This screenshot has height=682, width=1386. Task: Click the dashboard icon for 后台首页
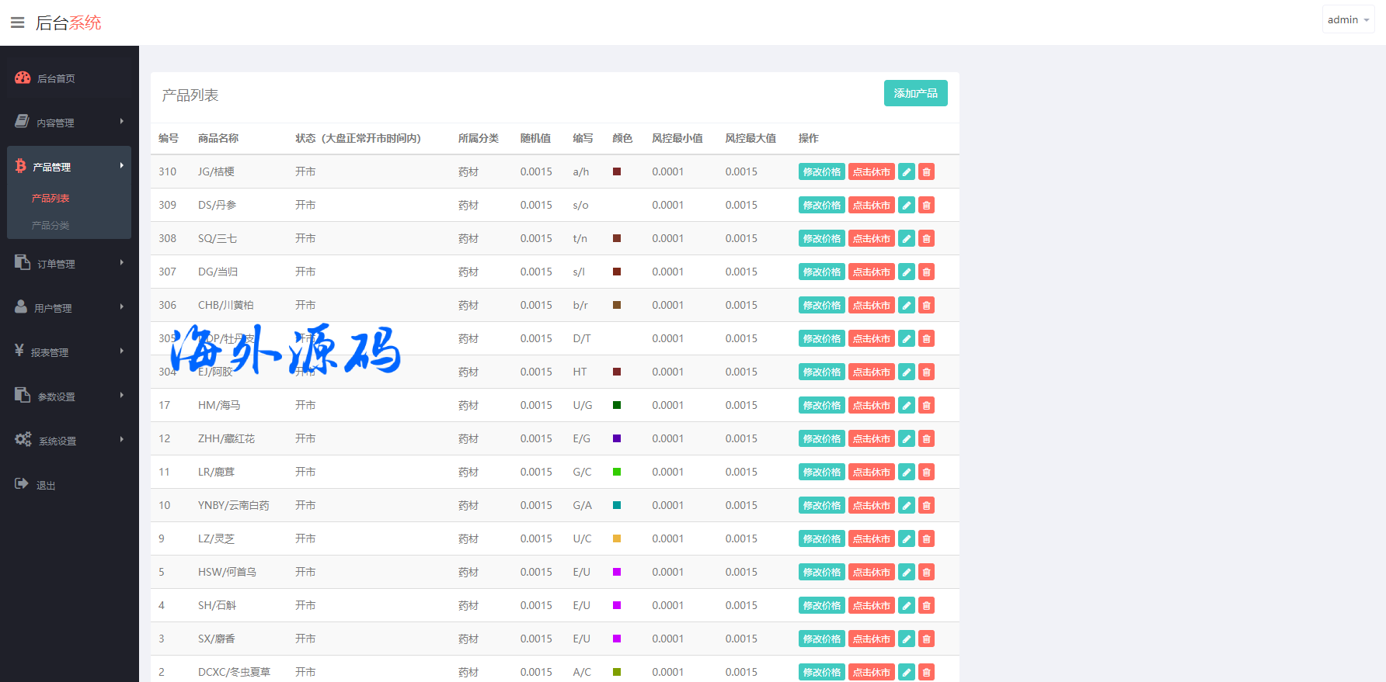[23, 78]
